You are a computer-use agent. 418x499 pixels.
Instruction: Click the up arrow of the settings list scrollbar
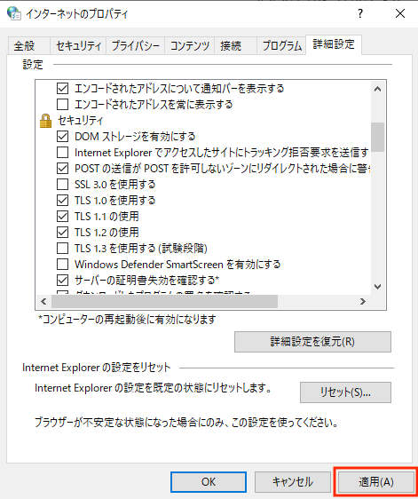(x=377, y=89)
